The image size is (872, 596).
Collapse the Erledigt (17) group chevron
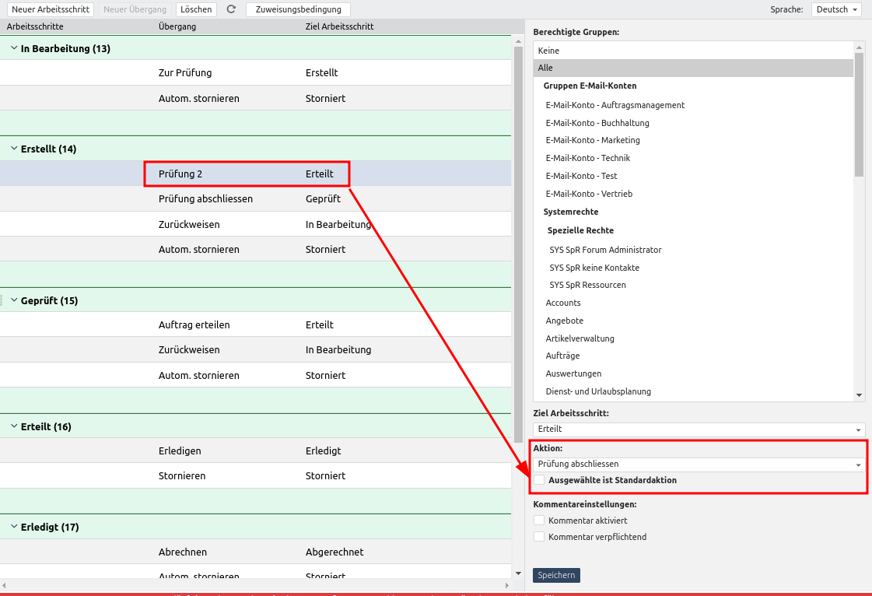(14, 527)
